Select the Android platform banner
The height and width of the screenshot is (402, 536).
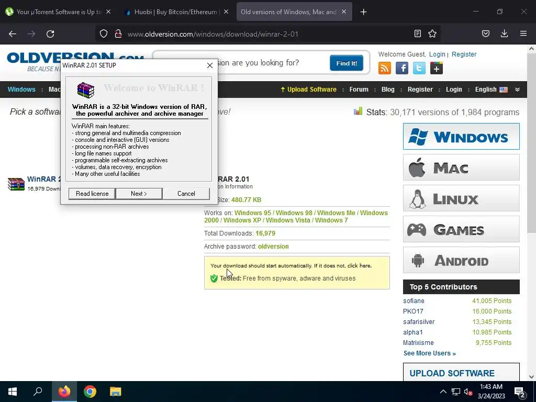point(461,260)
